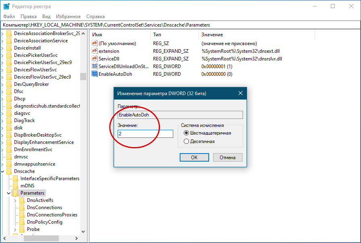Select the EnableAutoDoh DWORD icon
This screenshot has height=243, width=361.
[x=95, y=74]
